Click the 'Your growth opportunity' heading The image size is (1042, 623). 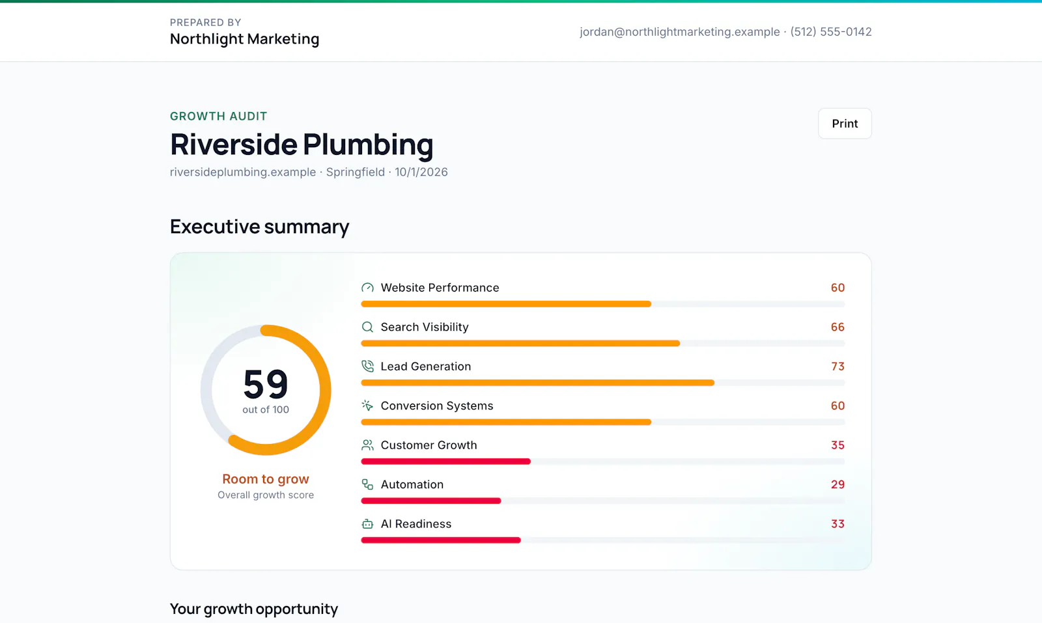click(x=254, y=609)
